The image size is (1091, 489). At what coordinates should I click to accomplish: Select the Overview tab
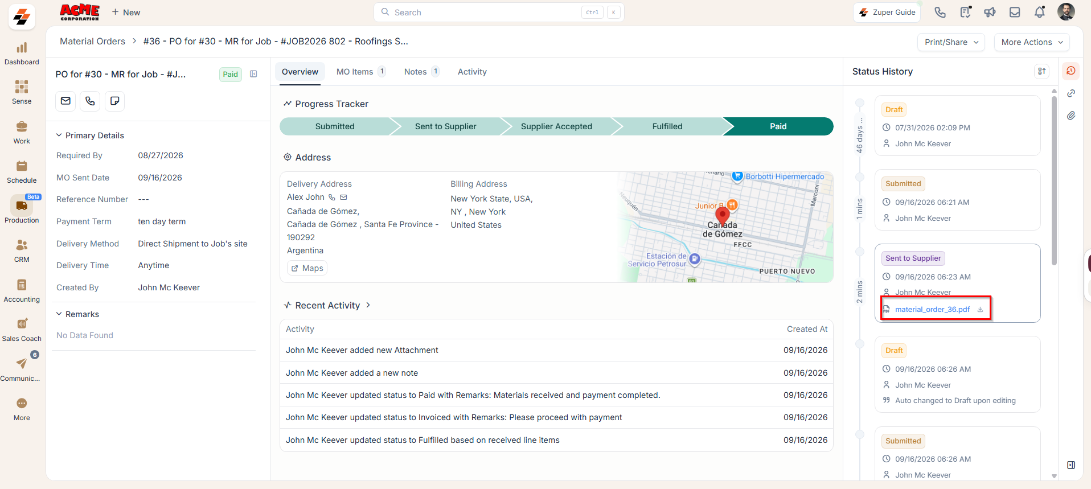coord(300,72)
